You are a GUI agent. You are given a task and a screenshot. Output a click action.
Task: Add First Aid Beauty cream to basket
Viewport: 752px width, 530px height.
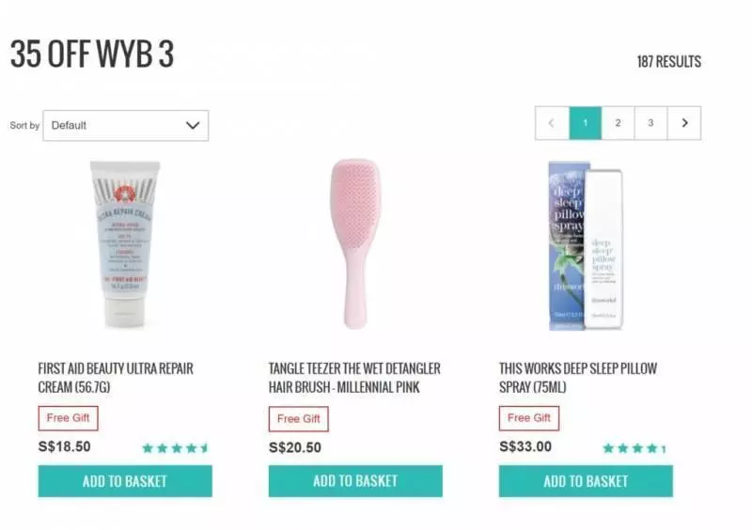point(125,481)
